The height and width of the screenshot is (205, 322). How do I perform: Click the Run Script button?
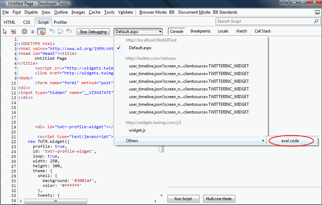tap(183, 199)
